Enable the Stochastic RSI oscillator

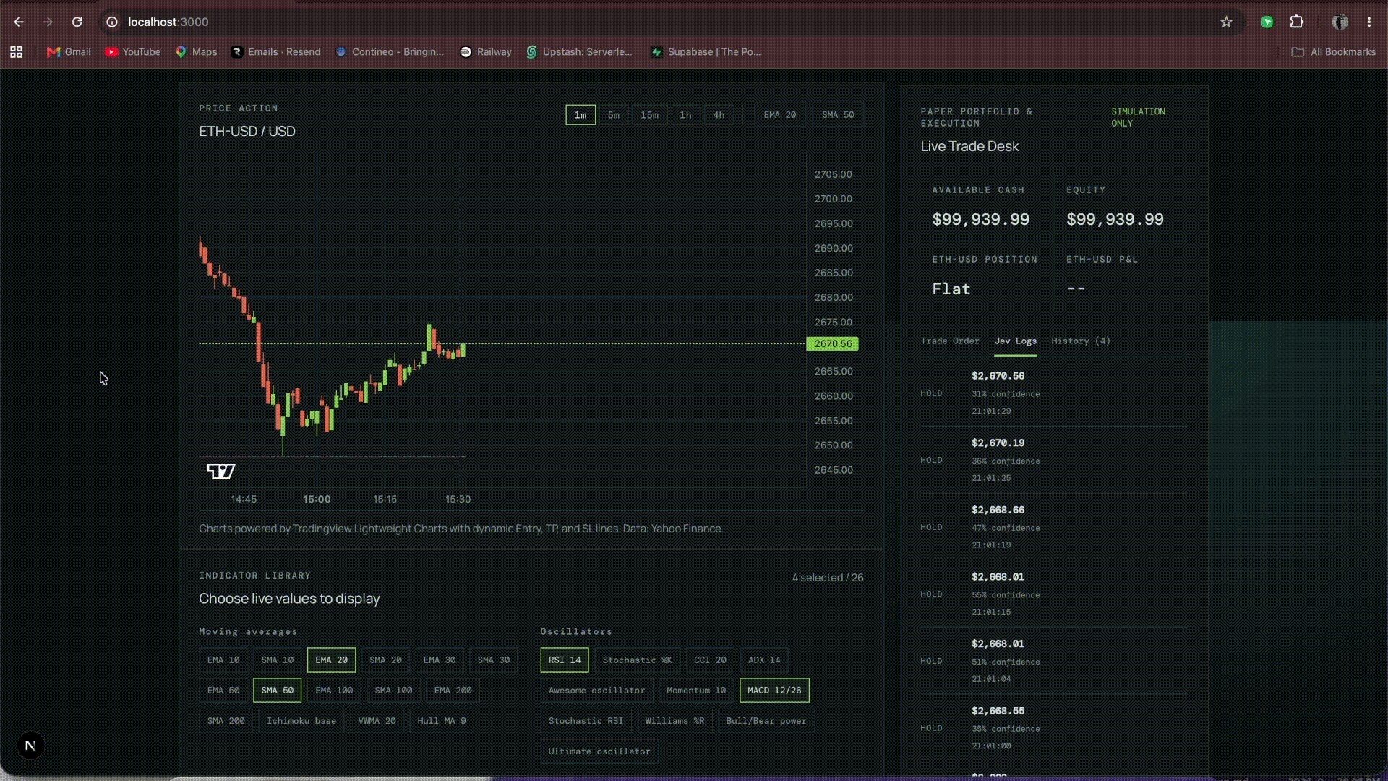point(586,721)
